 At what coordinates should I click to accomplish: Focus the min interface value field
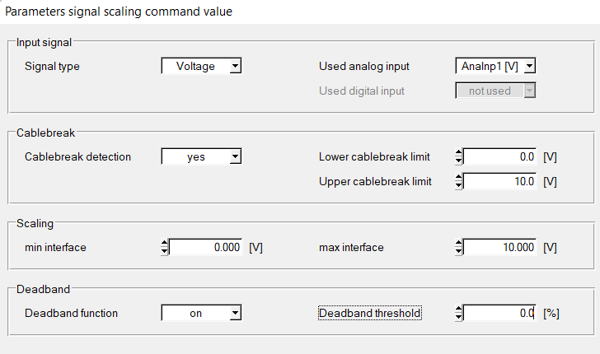[x=206, y=247]
